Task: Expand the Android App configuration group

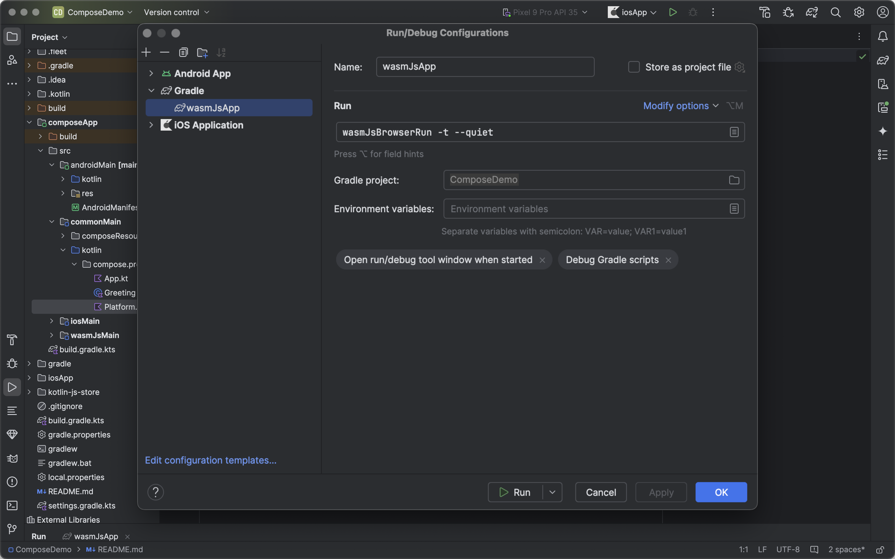Action: (151, 73)
